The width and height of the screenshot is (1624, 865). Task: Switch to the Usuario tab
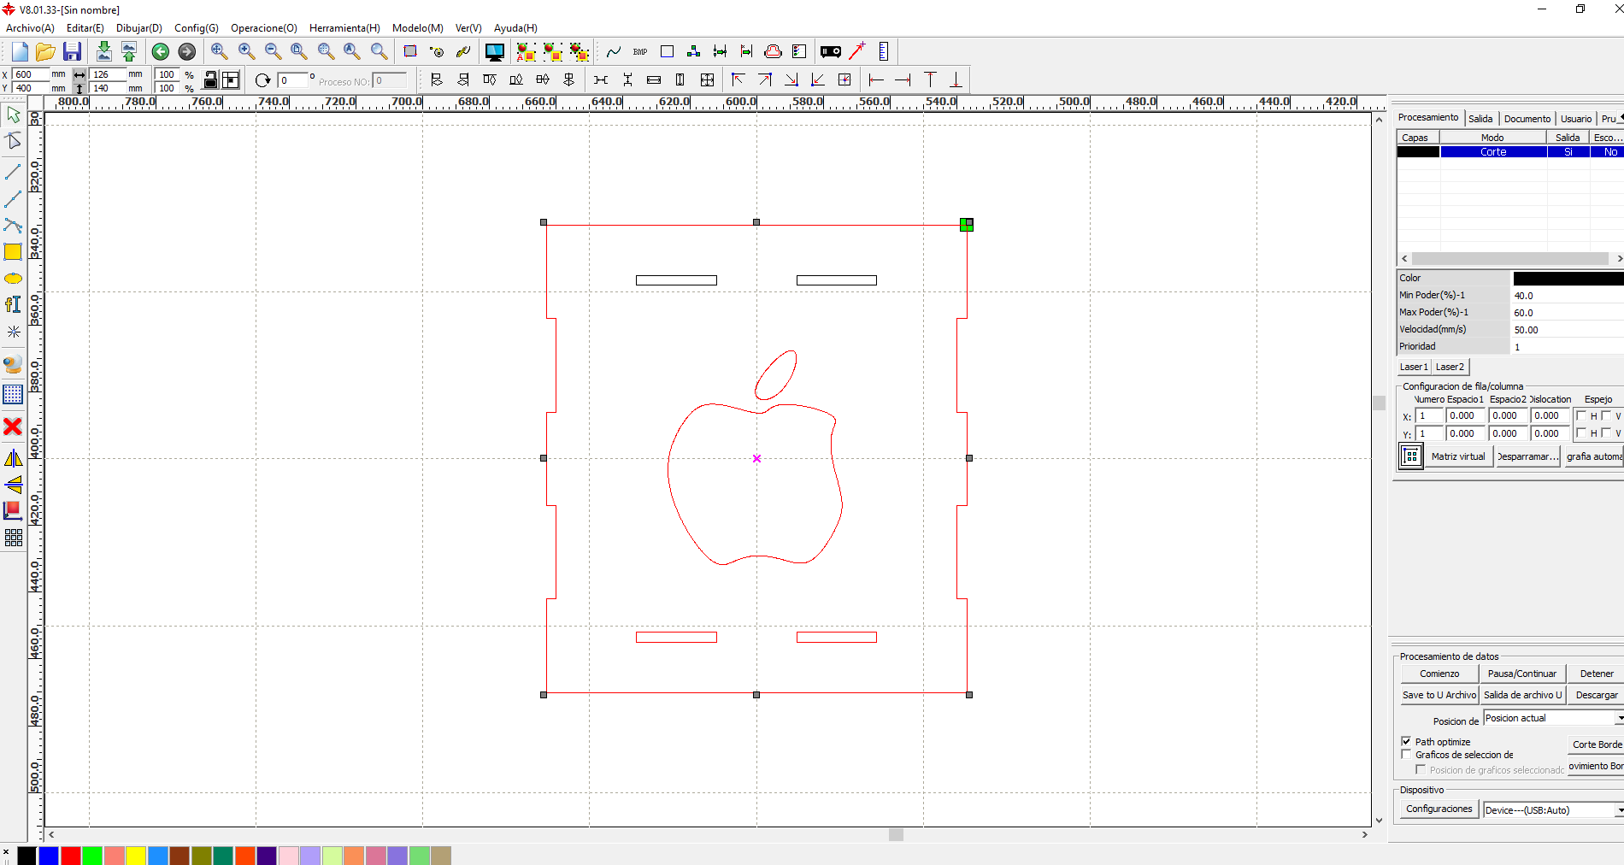1576,119
